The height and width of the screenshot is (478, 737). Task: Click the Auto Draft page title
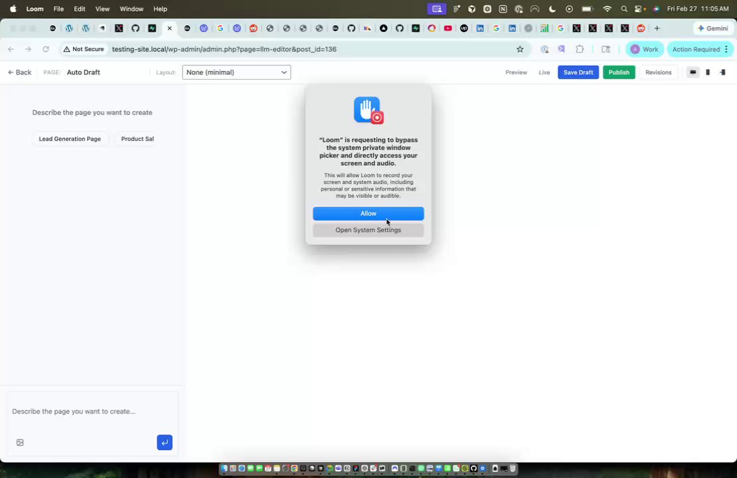click(x=83, y=72)
